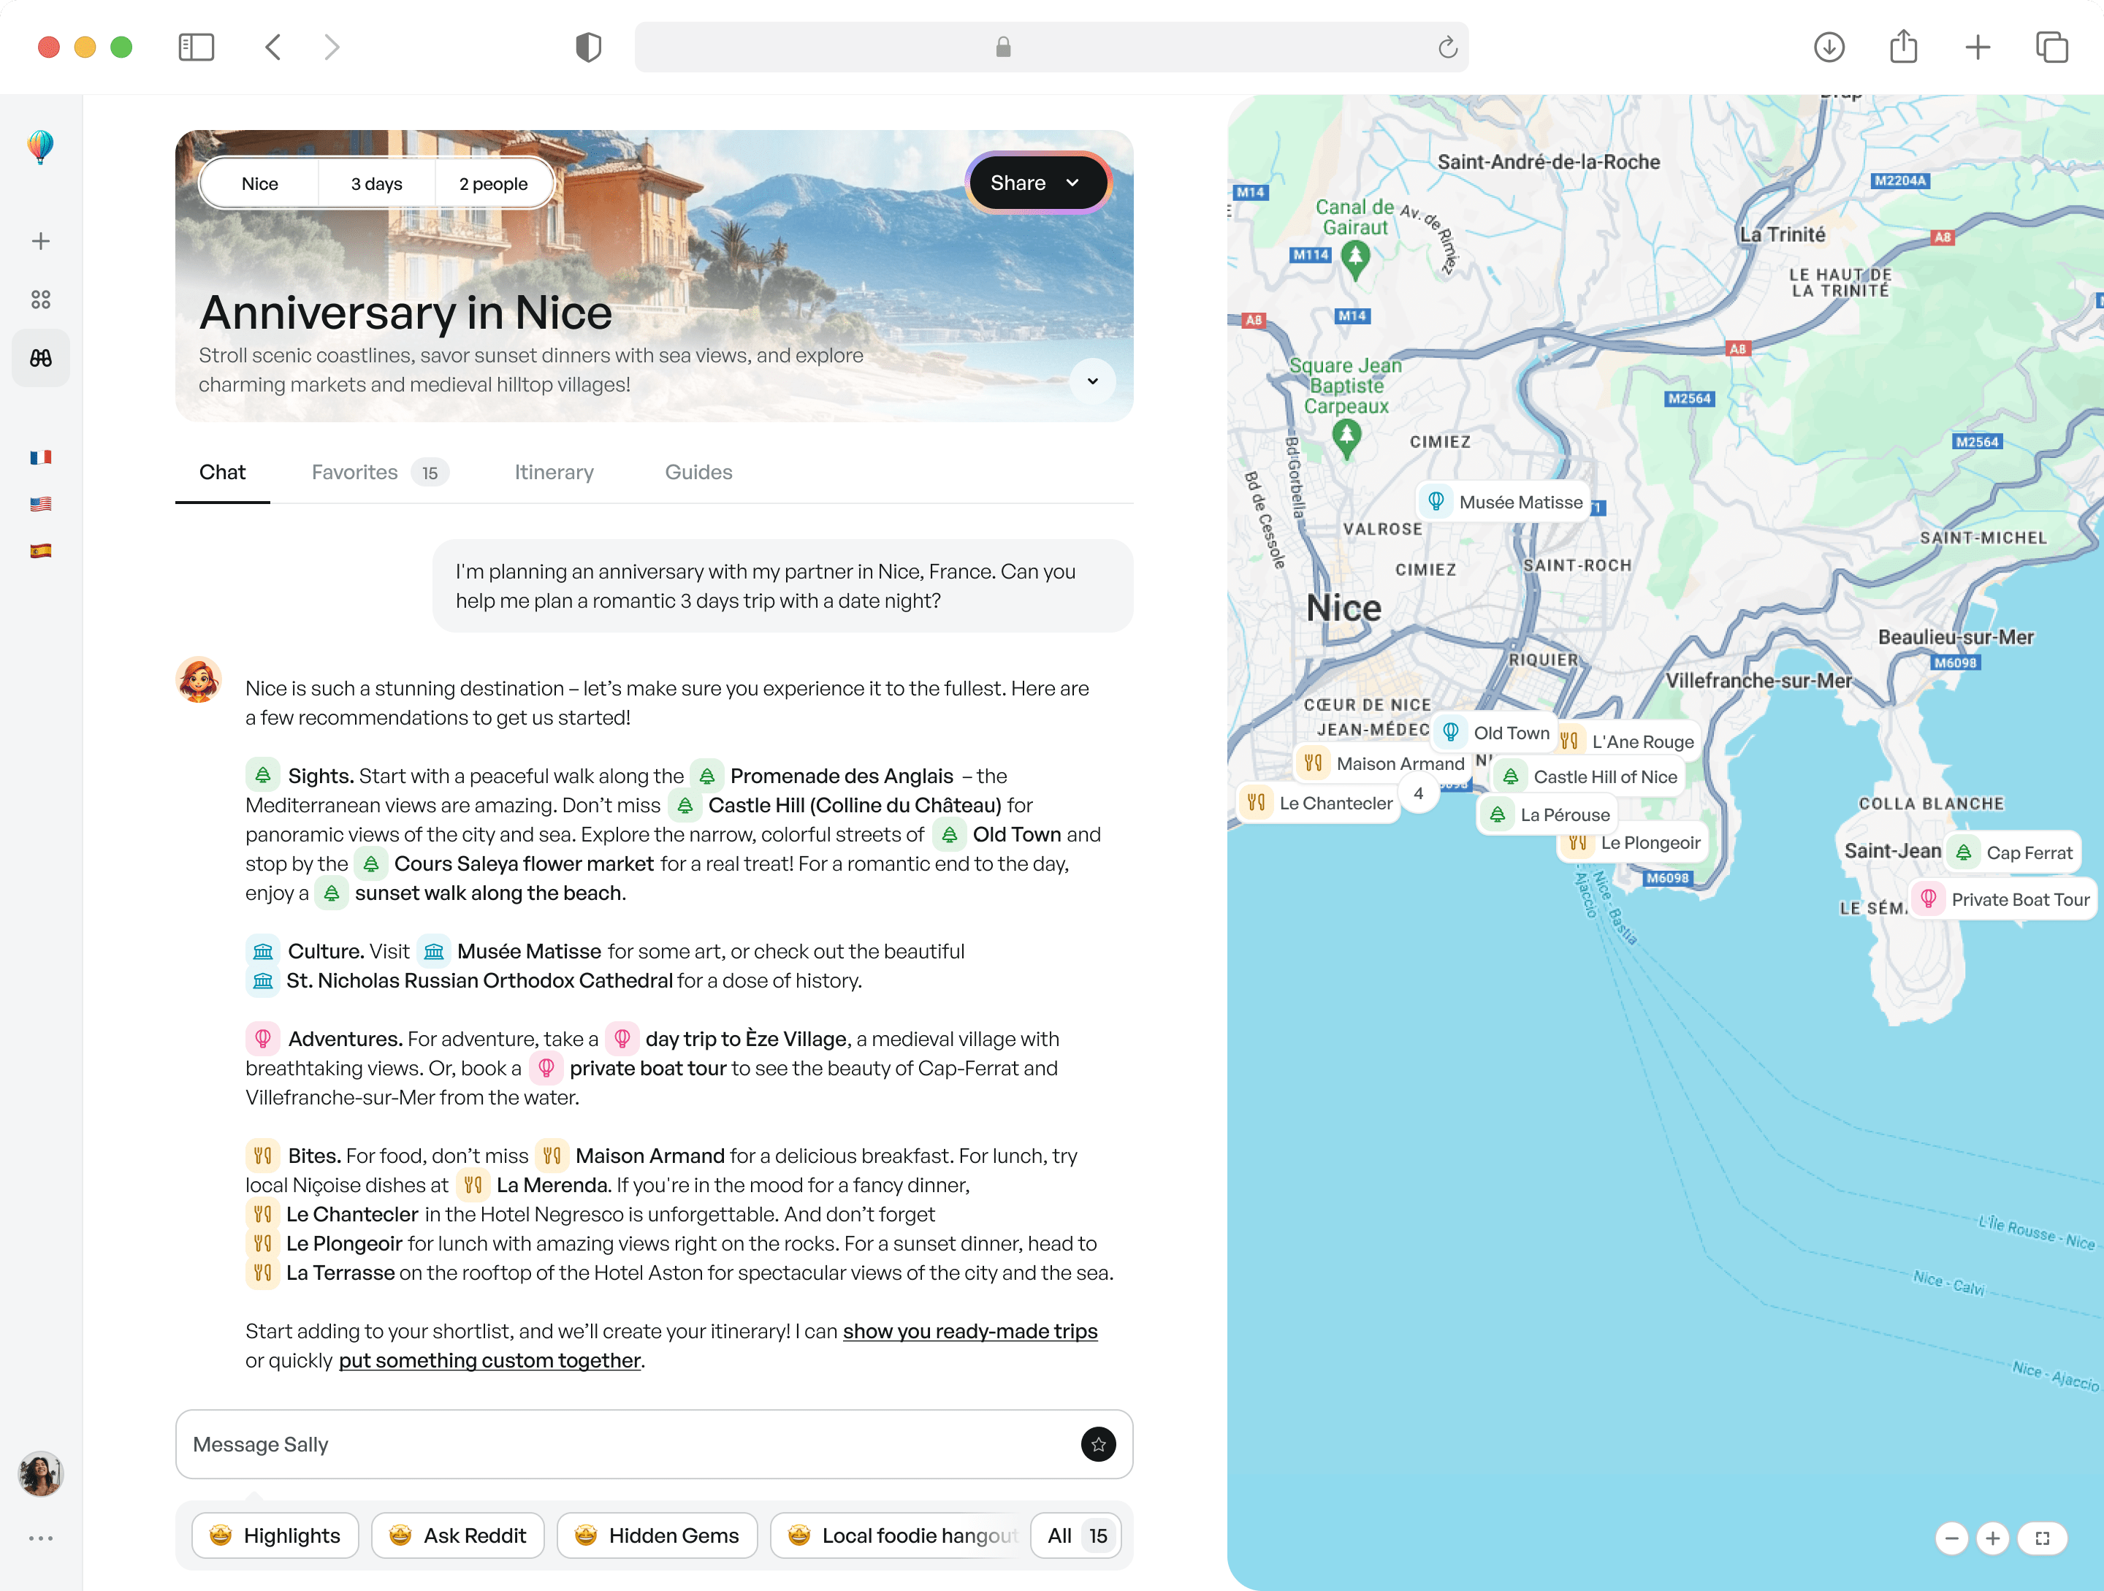Click the binoculars explore icon in sidebar
This screenshot has width=2104, height=1591.
coord(41,359)
